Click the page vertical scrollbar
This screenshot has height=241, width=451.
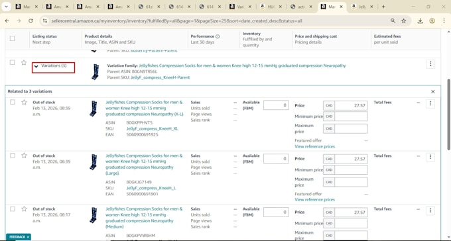(x=449, y=114)
